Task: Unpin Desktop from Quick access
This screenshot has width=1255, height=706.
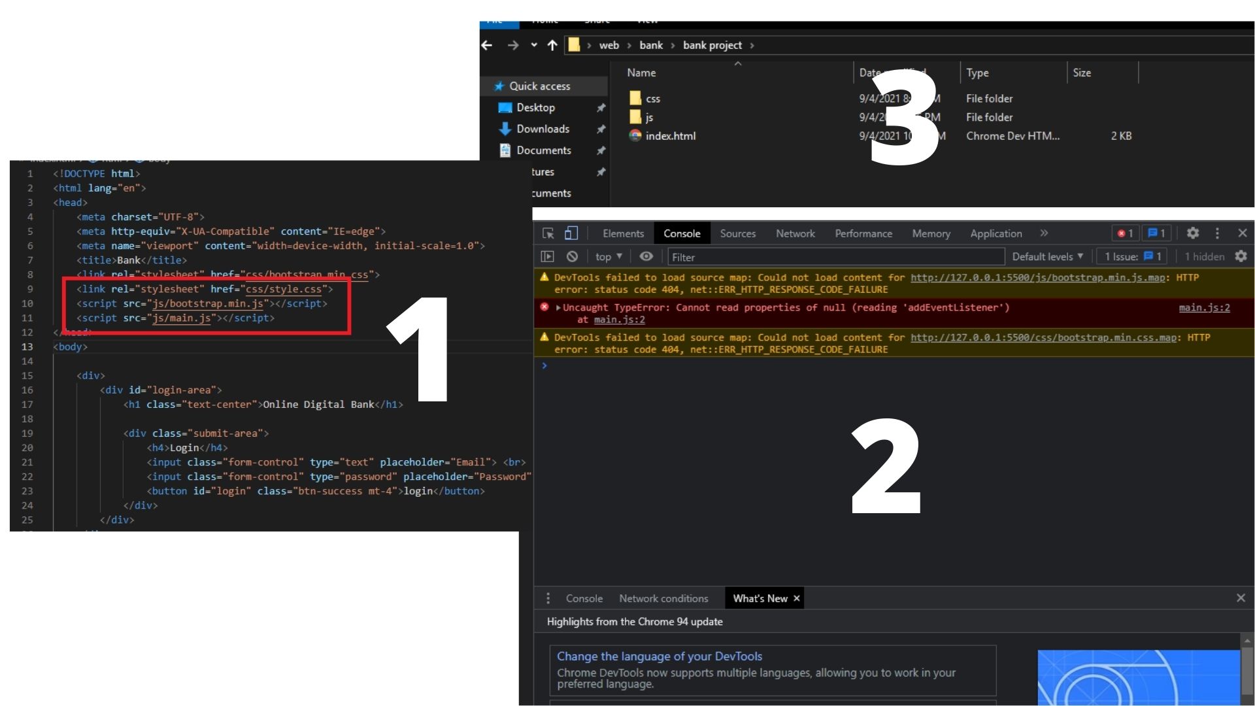Action: [x=601, y=107]
